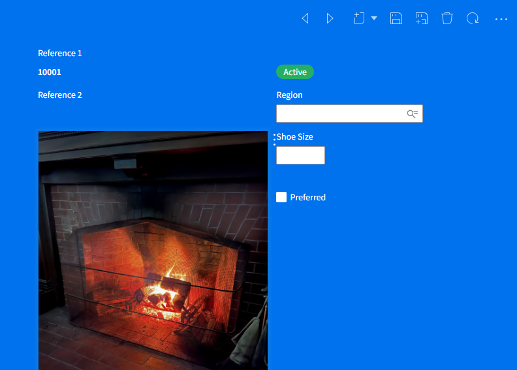Expand the new record dropdown arrow
Image resolution: width=517 pixels, height=370 pixels.
374,18
